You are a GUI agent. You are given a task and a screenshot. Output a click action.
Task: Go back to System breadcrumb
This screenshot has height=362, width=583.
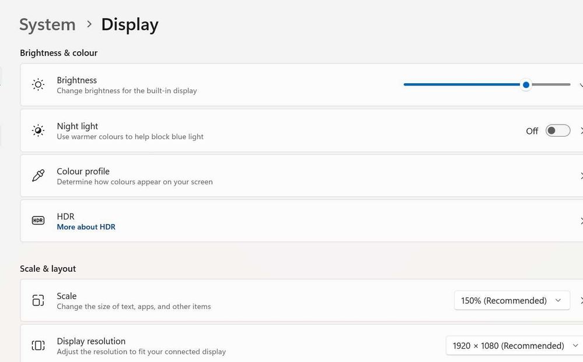point(47,24)
